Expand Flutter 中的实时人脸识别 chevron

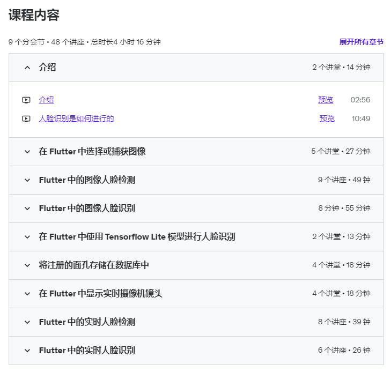pos(27,351)
